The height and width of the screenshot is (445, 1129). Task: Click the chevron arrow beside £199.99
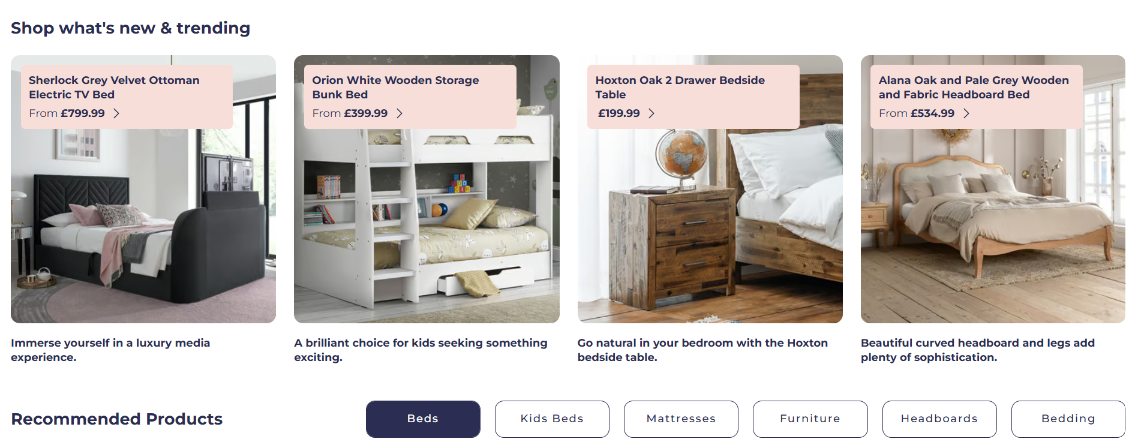click(x=651, y=113)
